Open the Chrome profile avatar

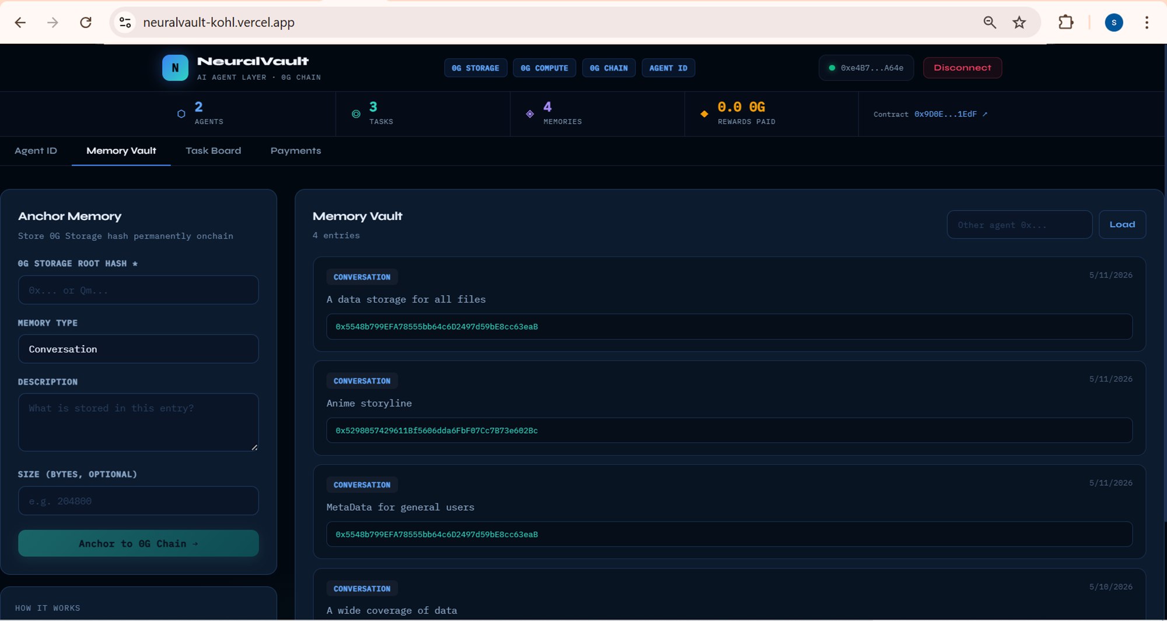coord(1114,22)
